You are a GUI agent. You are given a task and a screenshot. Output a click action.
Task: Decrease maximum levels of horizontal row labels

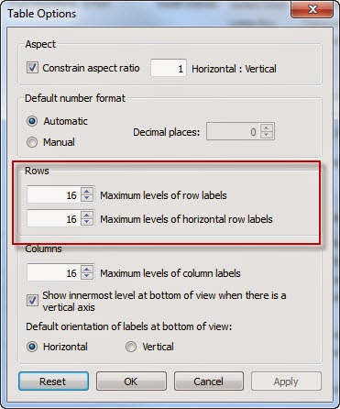click(87, 222)
